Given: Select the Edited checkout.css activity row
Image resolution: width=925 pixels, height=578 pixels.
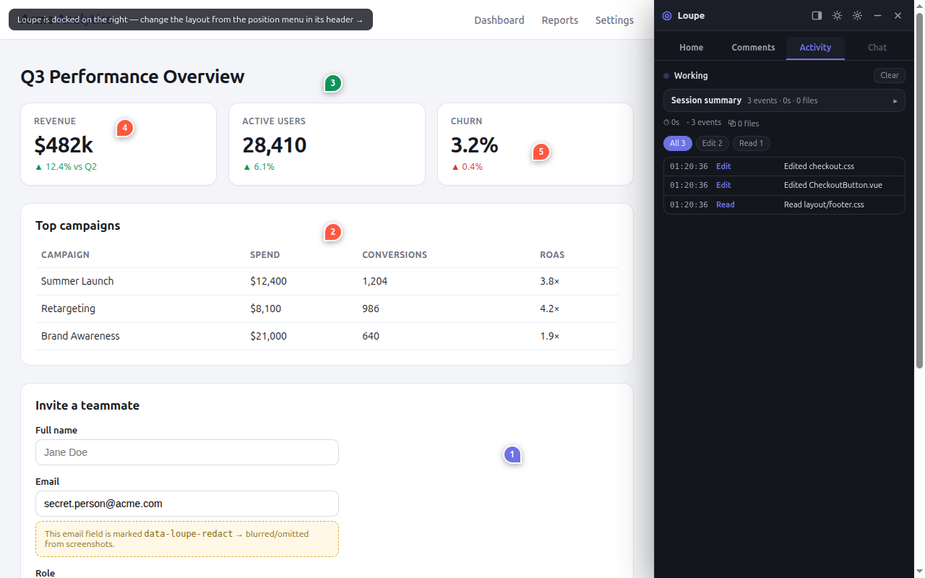Looking at the screenshot, I should [784, 166].
